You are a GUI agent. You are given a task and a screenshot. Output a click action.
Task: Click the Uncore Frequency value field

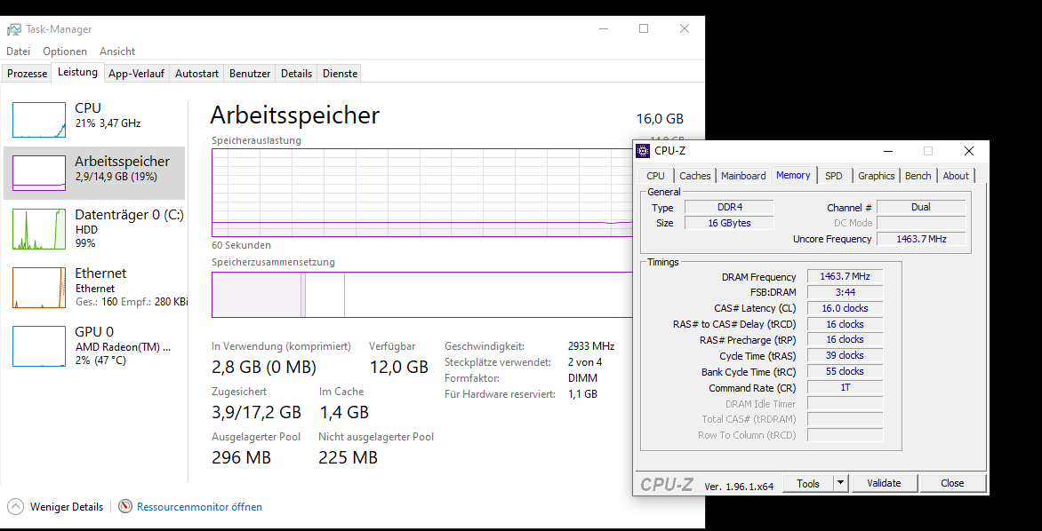tap(920, 239)
